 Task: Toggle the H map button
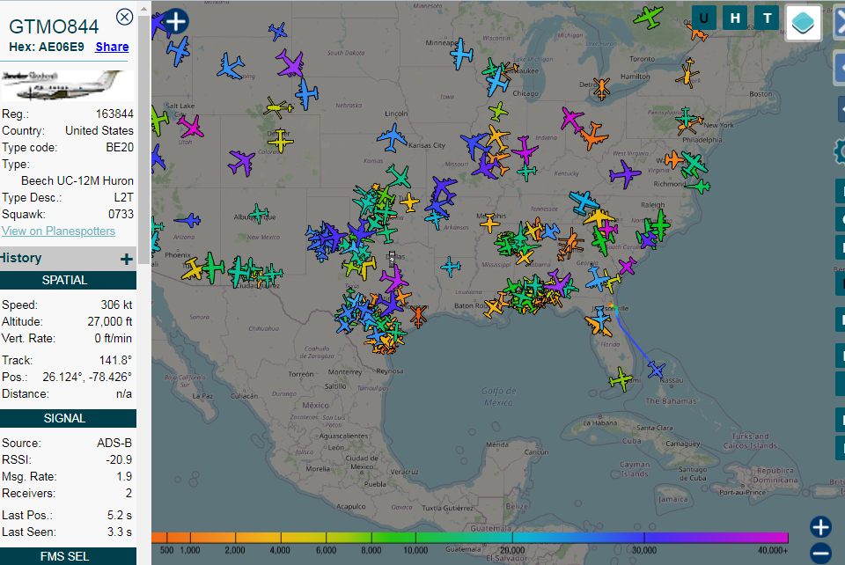735,18
